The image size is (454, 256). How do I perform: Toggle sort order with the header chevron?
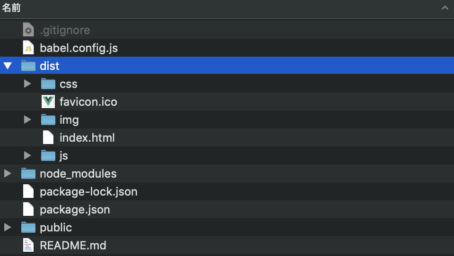(445, 8)
